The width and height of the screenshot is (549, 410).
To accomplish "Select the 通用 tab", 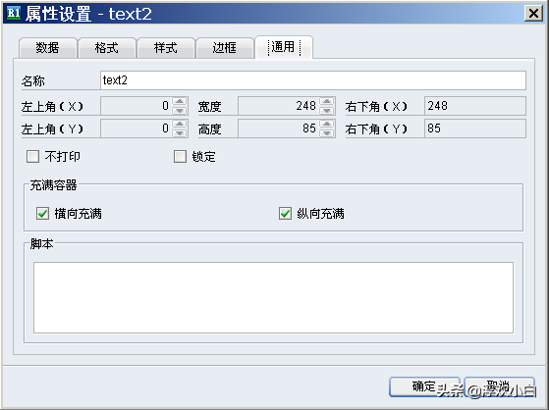I will [x=284, y=47].
